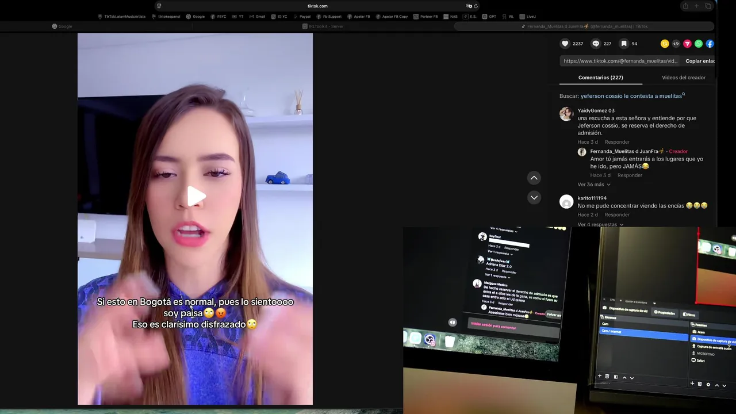Viewport: 736px width, 414px height.
Task: Open the LiveU bookmark
Action: pos(528,17)
